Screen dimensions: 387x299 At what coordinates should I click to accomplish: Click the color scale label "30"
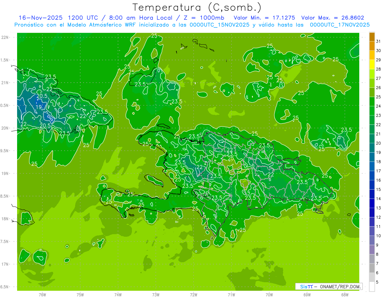(378, 51)
